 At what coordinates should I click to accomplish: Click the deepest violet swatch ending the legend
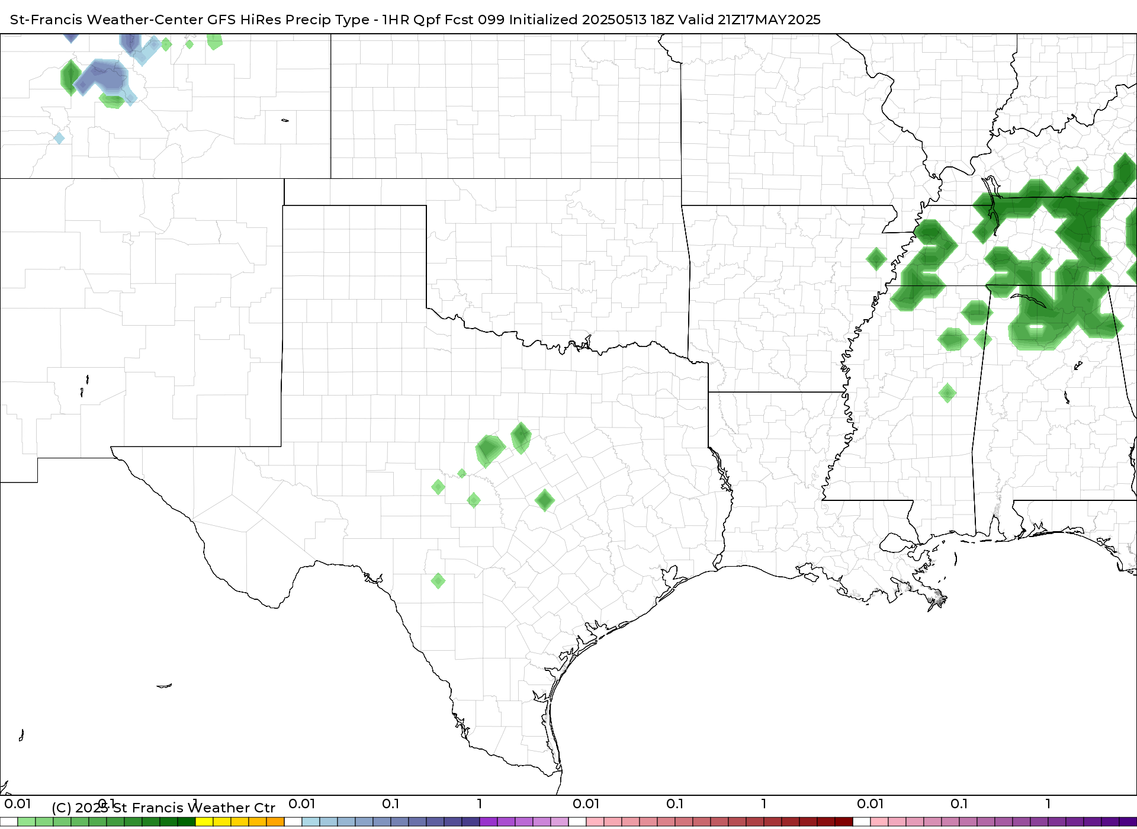click(1128, 822)
